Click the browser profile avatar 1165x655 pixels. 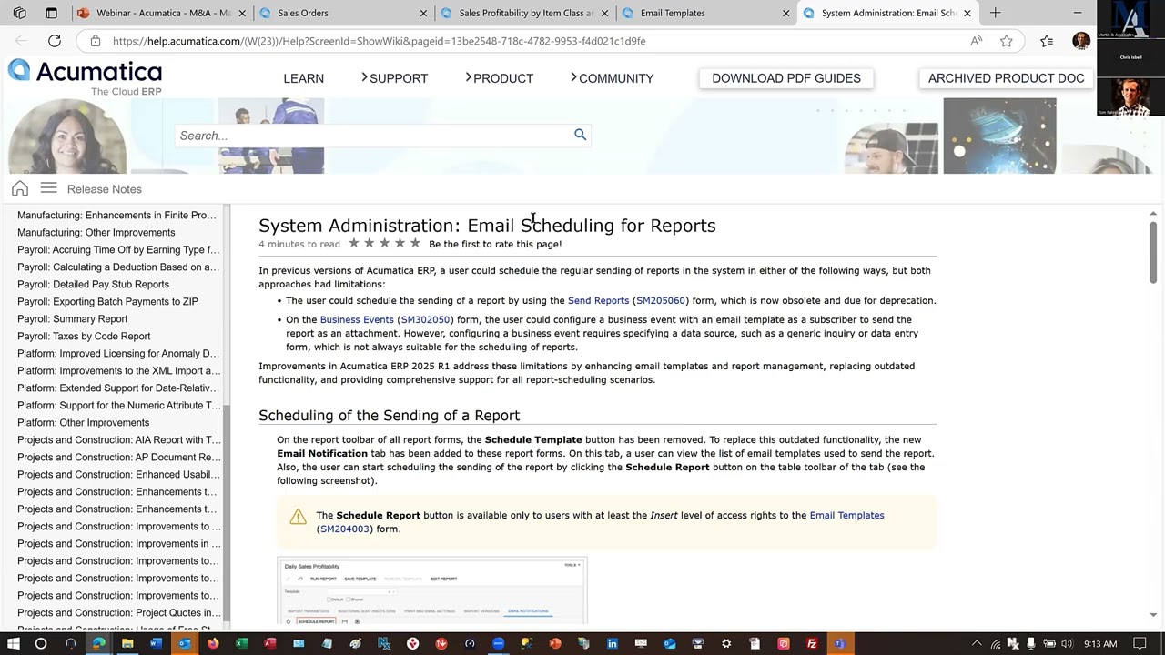click(1081, 41)
